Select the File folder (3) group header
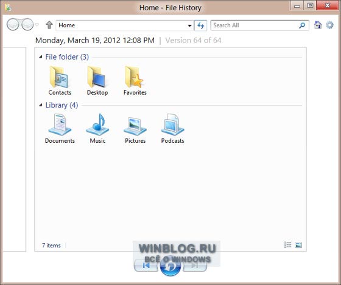 67,57
